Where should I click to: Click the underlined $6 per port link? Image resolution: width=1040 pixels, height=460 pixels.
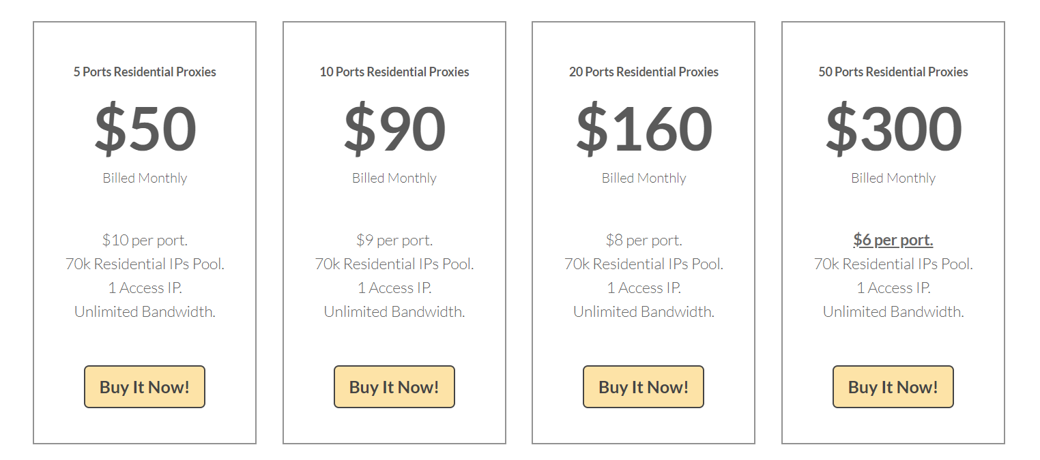[x=893, y=240]
